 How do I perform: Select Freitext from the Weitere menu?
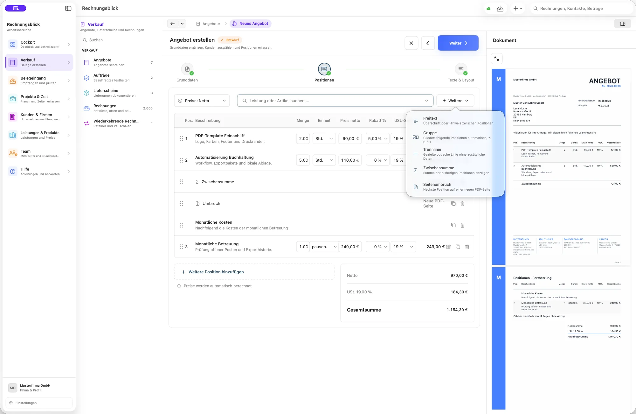click(455, 121)
